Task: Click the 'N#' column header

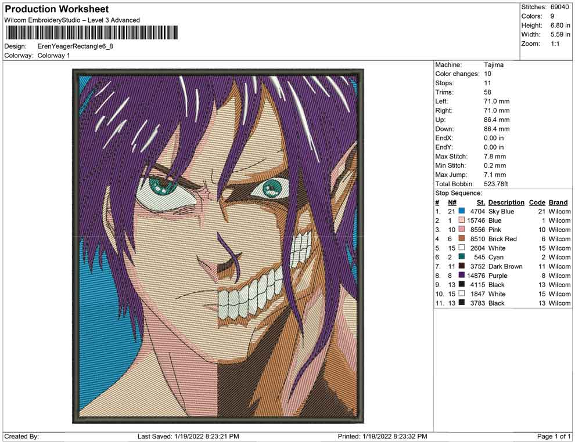Action: (452, 202)
